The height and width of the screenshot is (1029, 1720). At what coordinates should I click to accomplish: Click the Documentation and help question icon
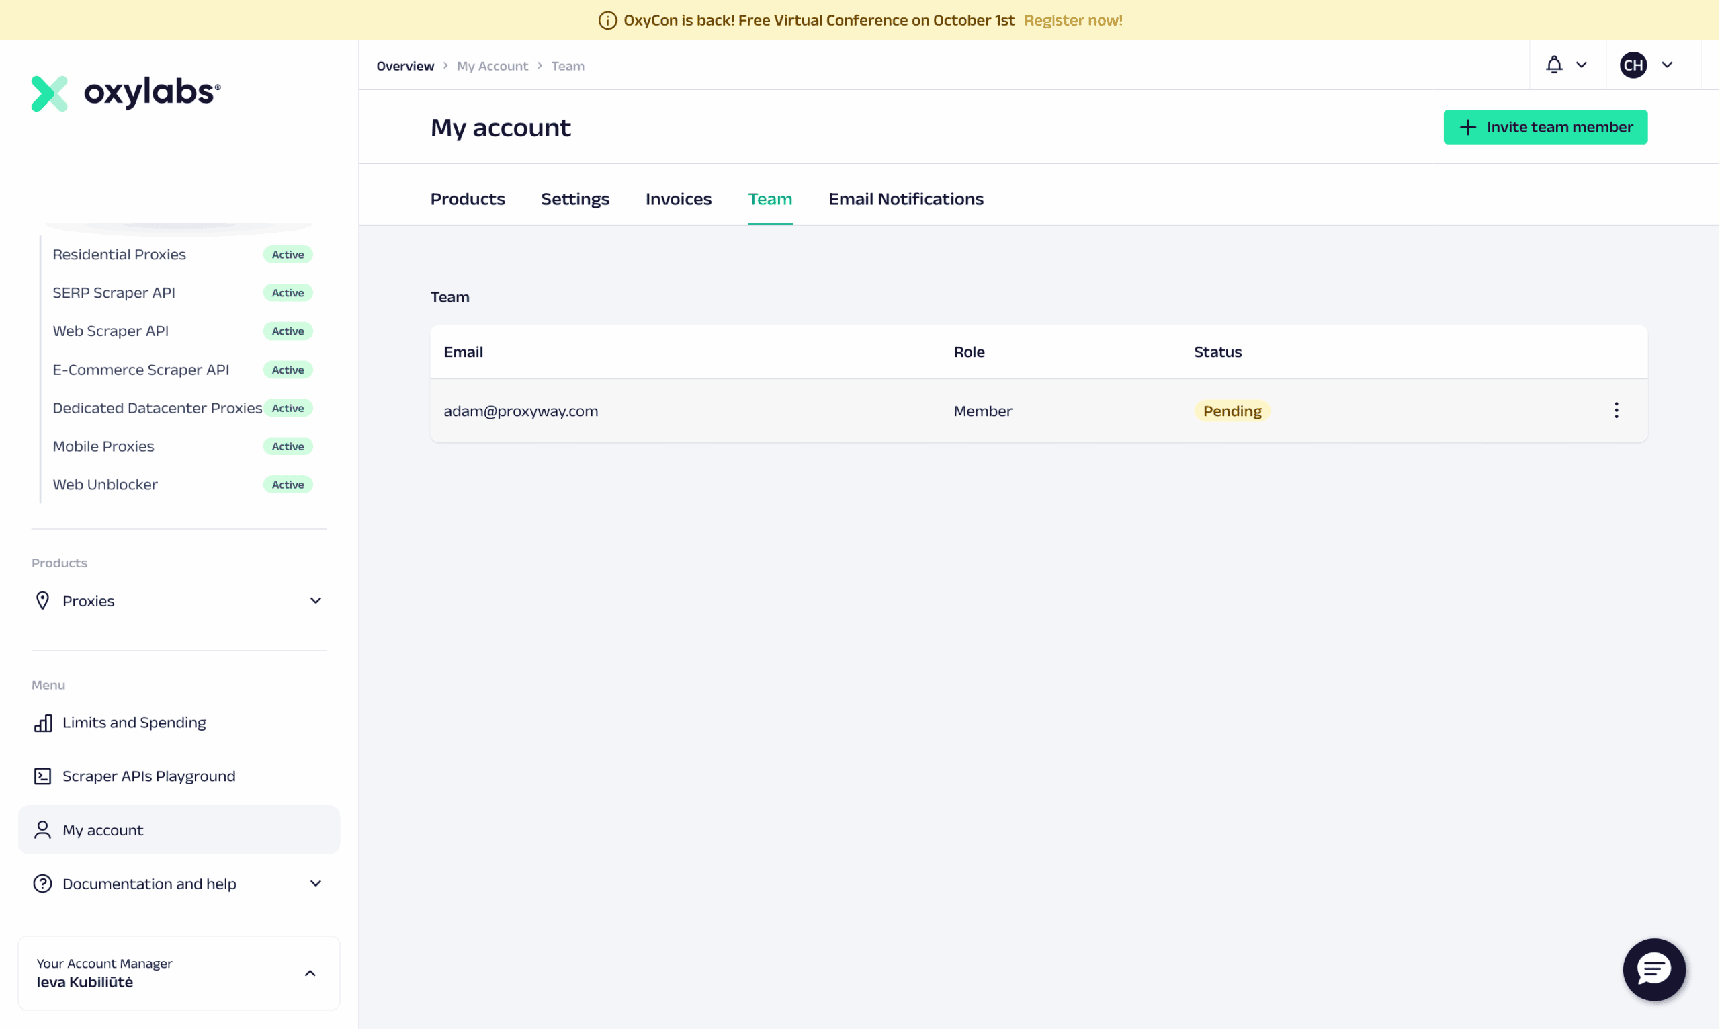43,884
